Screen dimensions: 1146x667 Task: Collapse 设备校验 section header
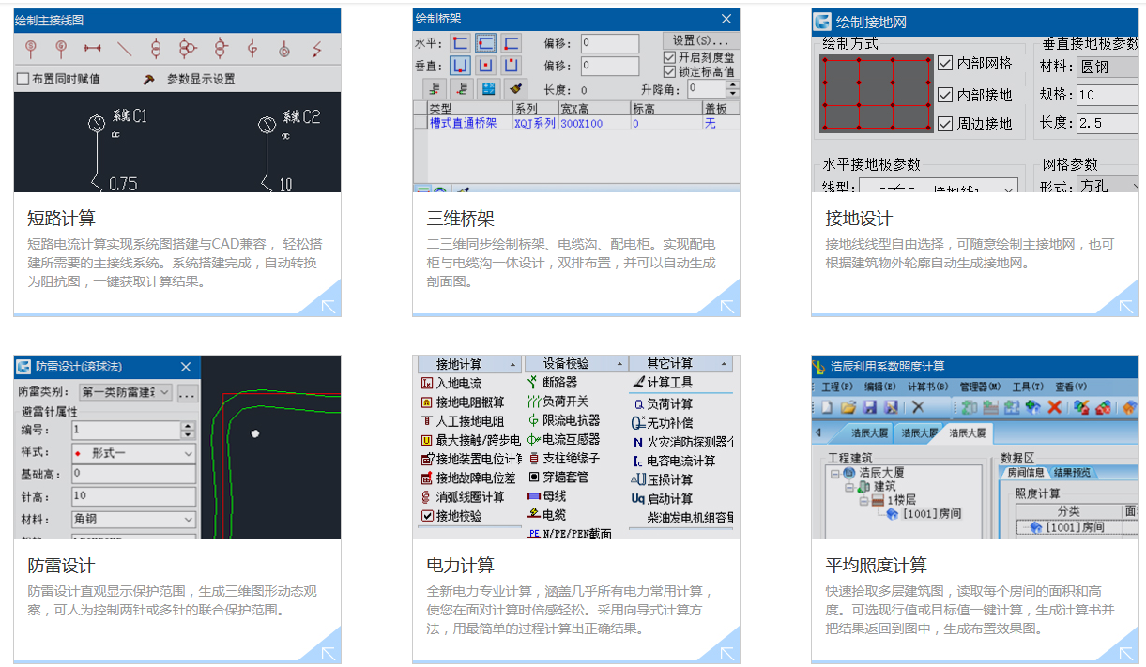(x=576, y=364)
